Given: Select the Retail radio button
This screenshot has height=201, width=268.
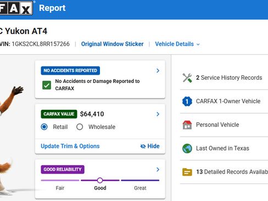Looking at the screenshot, I should point(44,127).
